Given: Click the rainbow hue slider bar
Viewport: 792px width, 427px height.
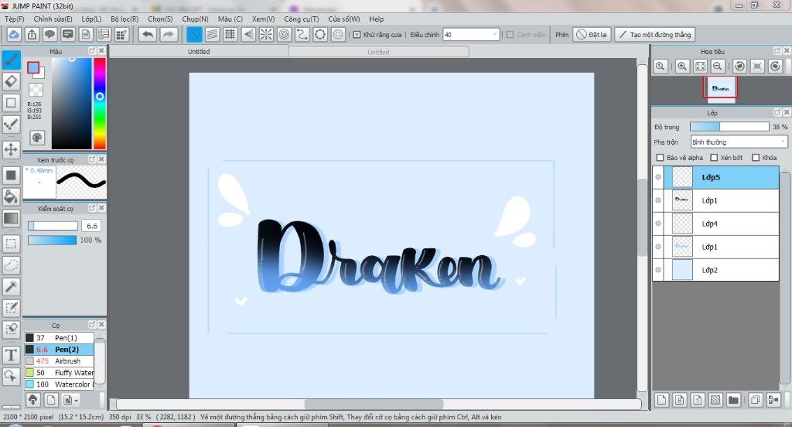Looking at the screenshot, I should [100, 103].
